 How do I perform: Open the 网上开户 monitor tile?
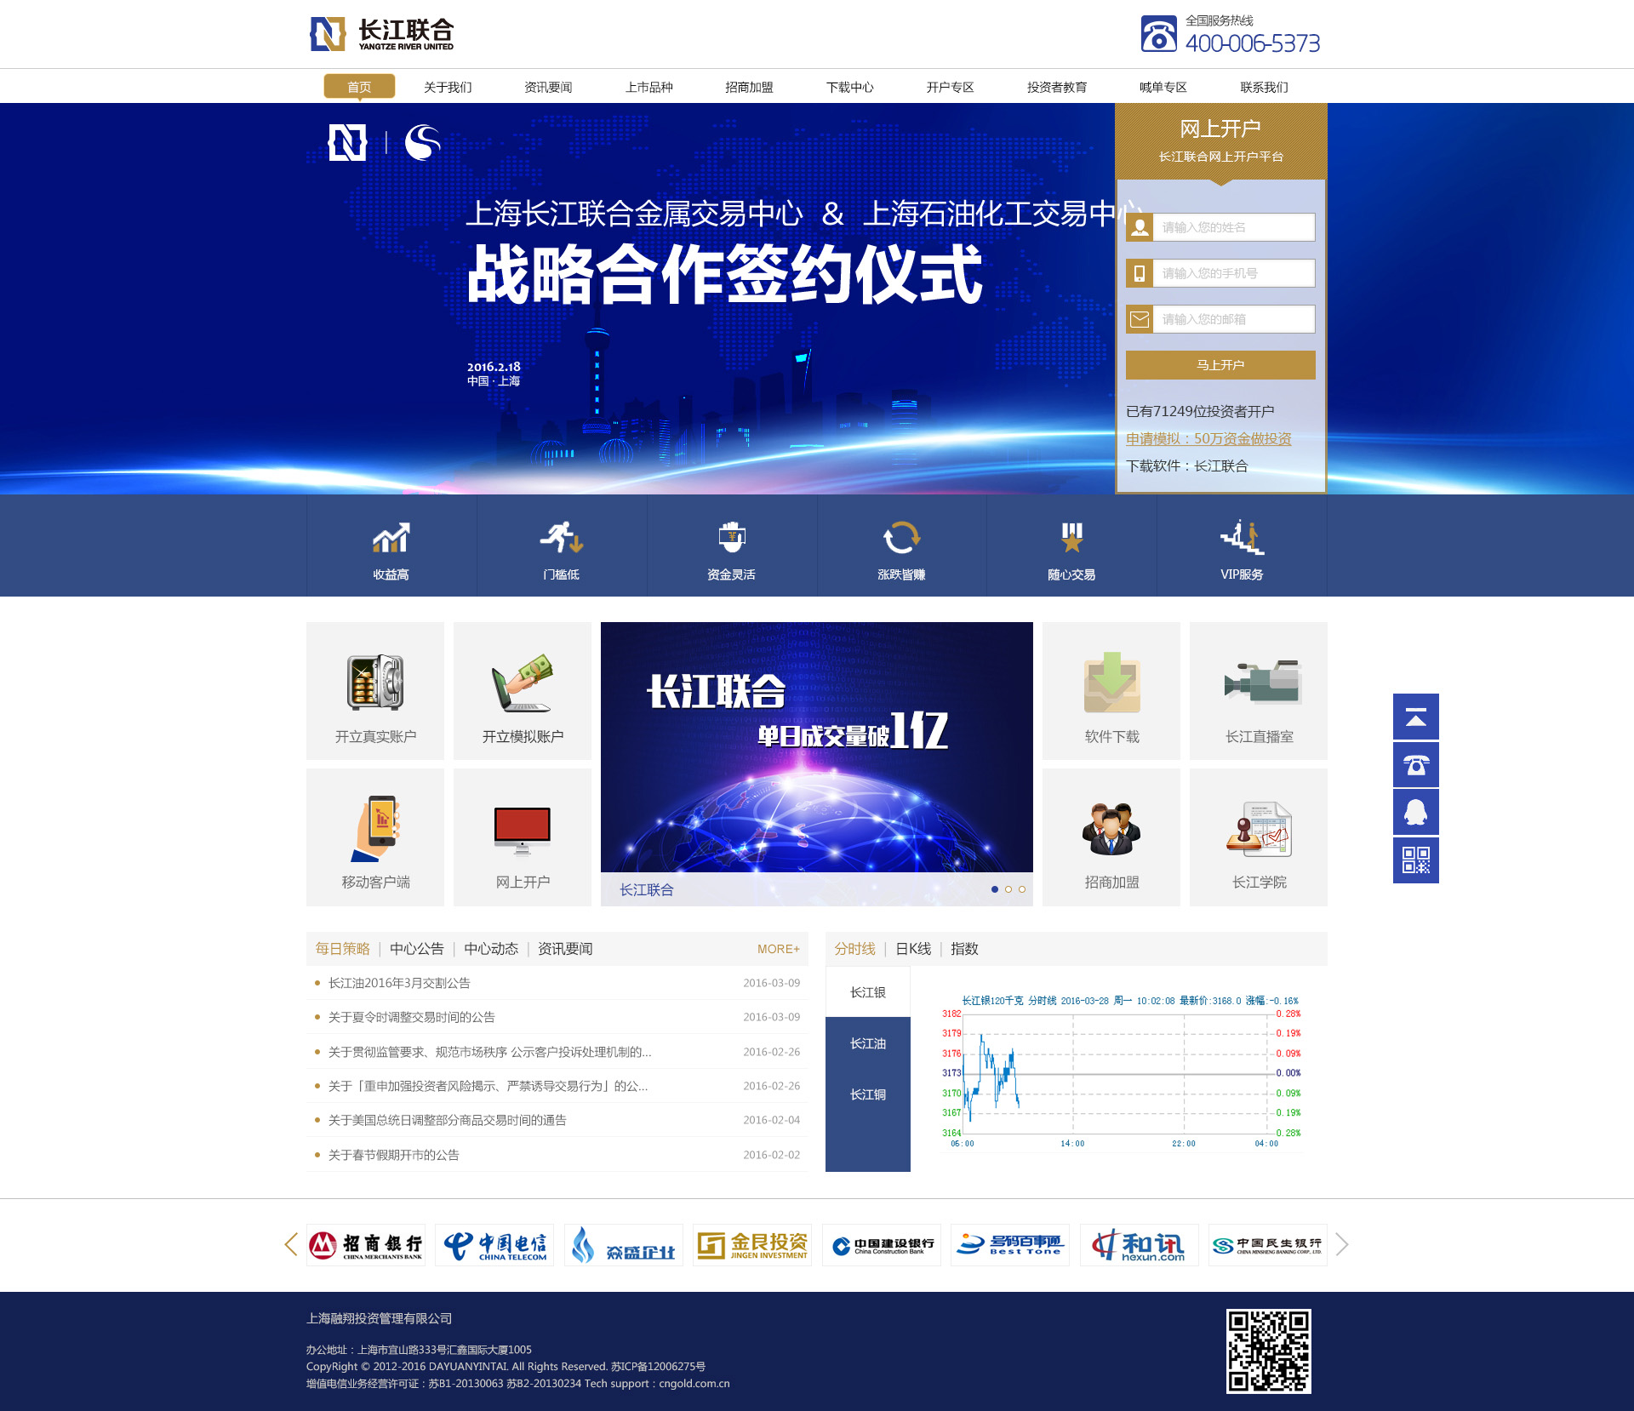tap(523, 837)
